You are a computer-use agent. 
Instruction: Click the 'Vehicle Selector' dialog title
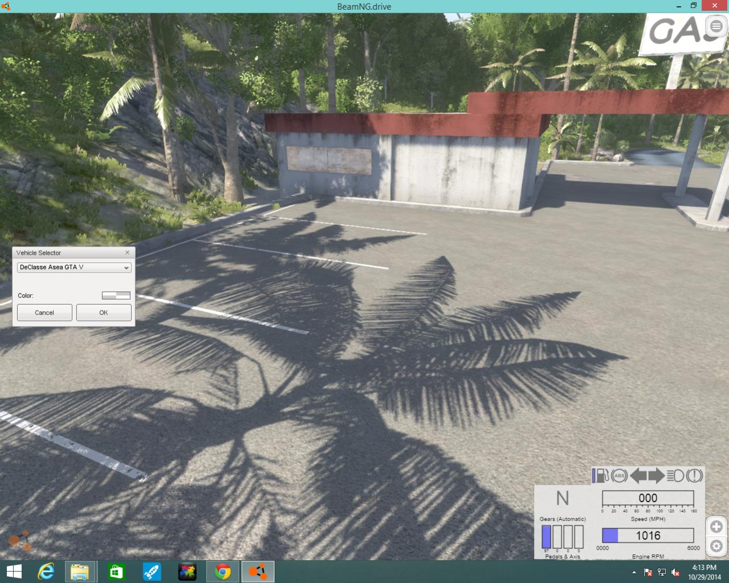click(x=39, y=253)
